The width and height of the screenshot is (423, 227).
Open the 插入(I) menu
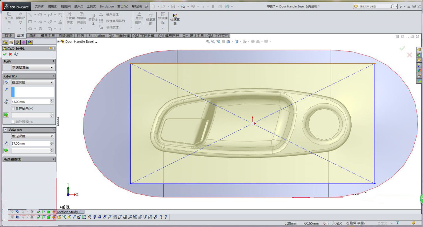[79, 6]
